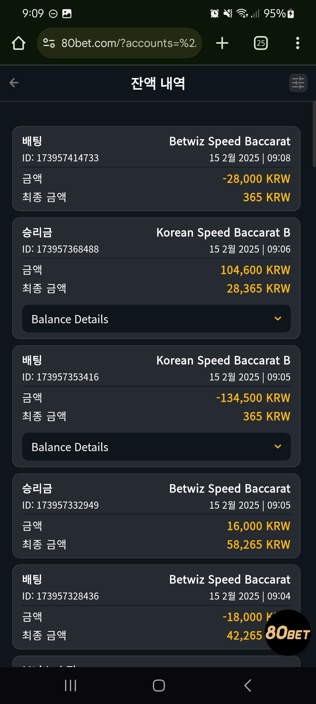Select the 승리금 16,000 KRW transaction card
This screenshot has height=704, width=316.
[x=157, y=516]
